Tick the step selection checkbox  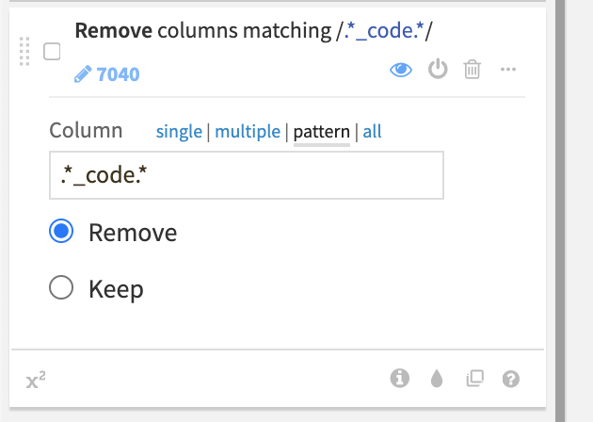[x=53, y=51]
